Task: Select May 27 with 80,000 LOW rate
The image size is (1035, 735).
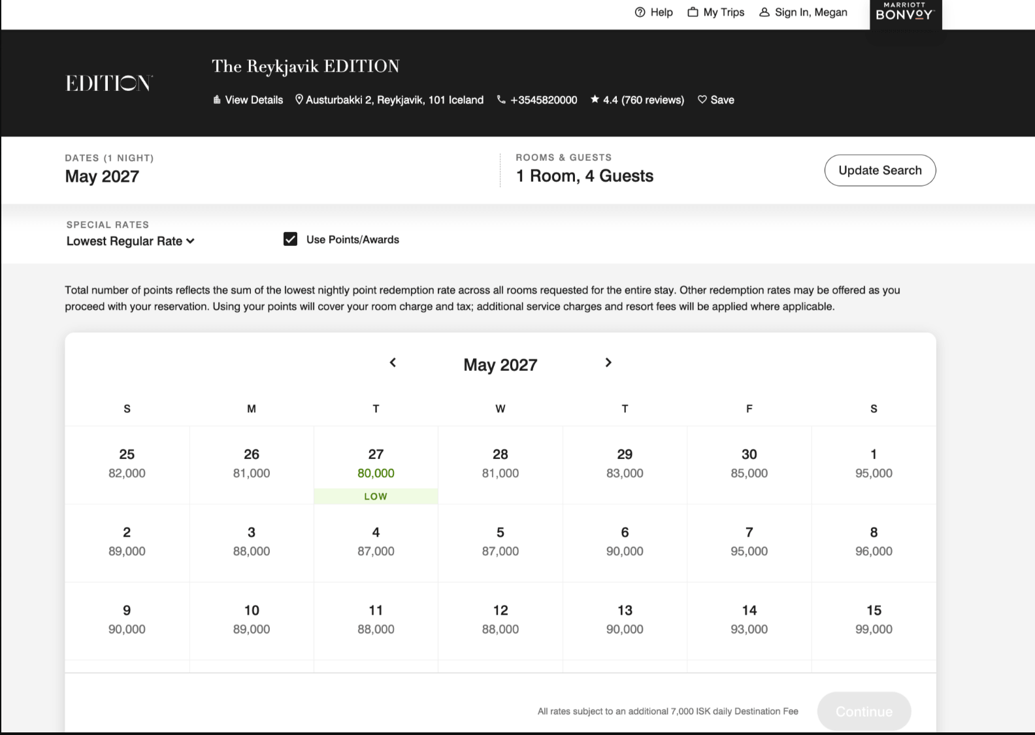Action: 376,465
